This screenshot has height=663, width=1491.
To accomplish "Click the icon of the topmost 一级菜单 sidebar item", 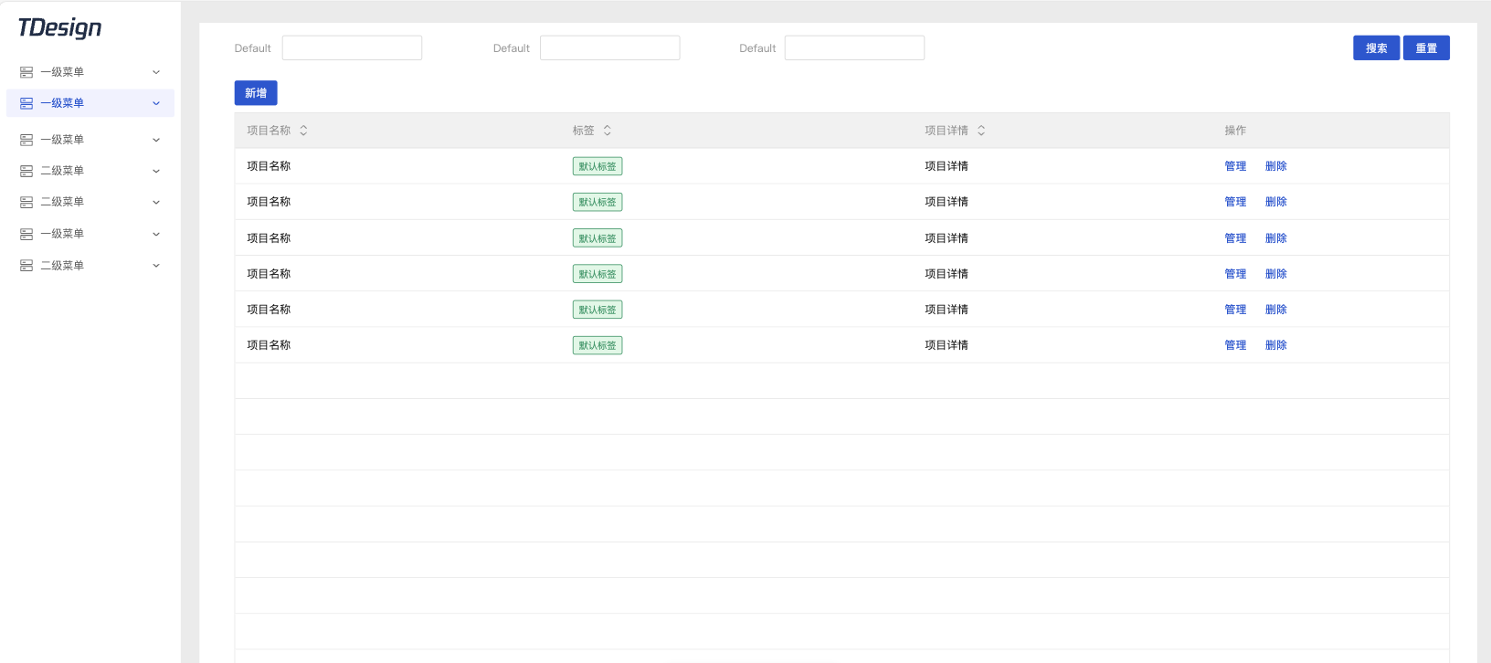I will [x=26, y=72].
